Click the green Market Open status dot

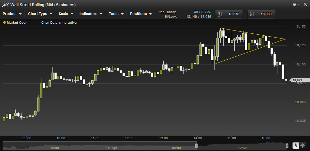click(x=5, y=23)
